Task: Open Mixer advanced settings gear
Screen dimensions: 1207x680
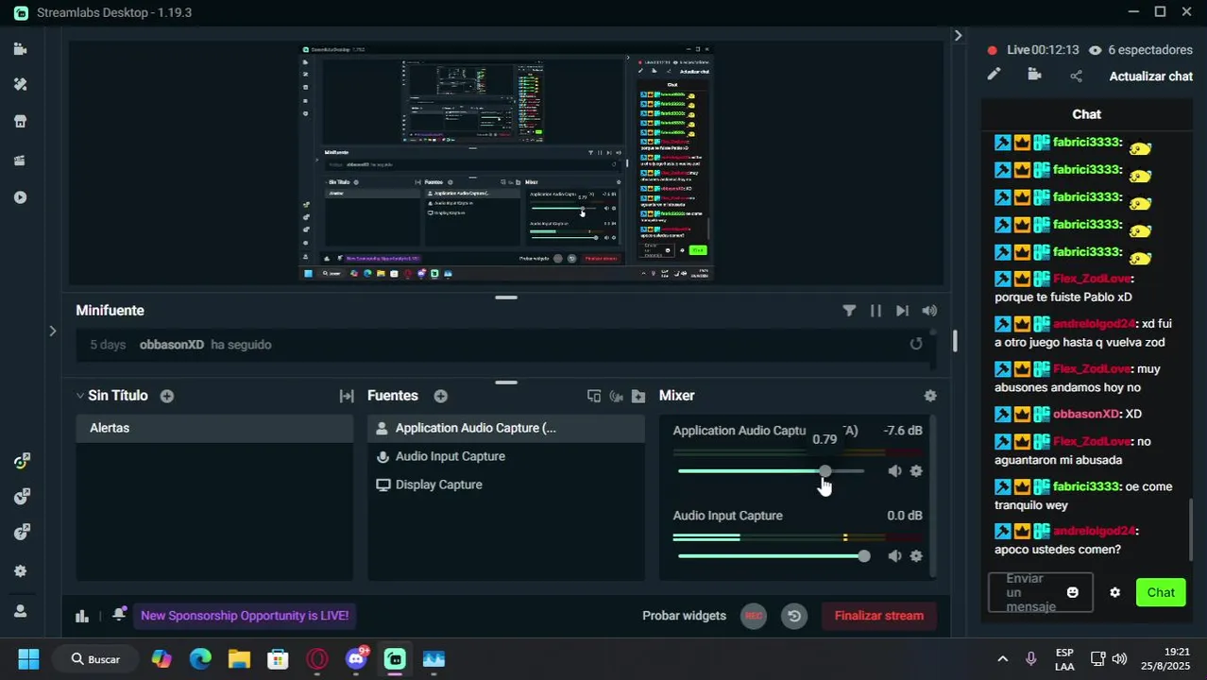Action: [x=930, y=396]
